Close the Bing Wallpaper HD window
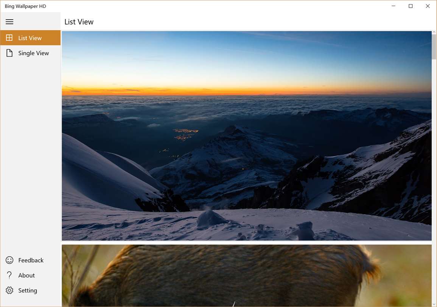Screen dimensions: 437x307 pos(428,6)
